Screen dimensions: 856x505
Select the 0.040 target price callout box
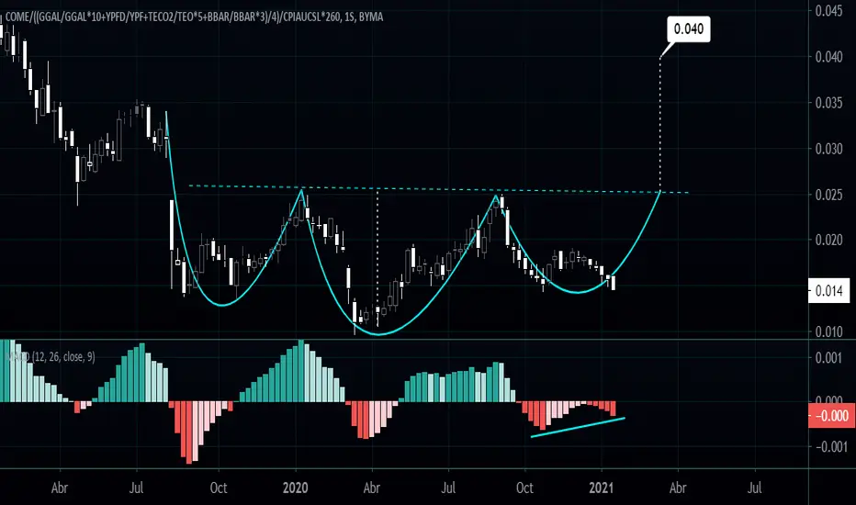(689, 29)
